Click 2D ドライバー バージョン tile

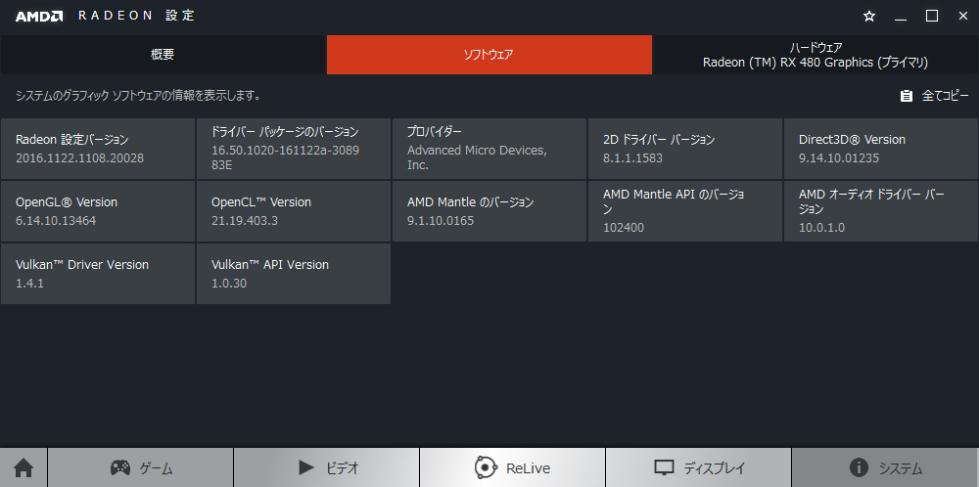click(685, 149)
